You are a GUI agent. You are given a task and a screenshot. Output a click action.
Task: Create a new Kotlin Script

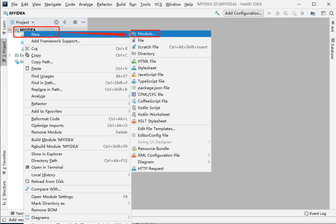click(x=171, y=108)
